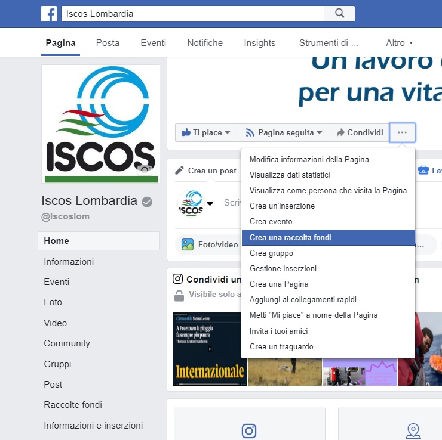Open the Notifiche tab
Viewport: 442px width, 440px height.
coord(205,43)
